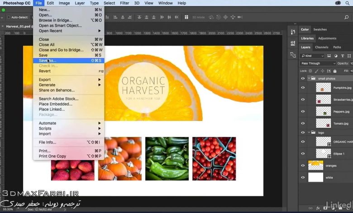This screenshot has height=213, width=353.
Task: Click the search magnifier in options bar
Action: tap(347, 17)
